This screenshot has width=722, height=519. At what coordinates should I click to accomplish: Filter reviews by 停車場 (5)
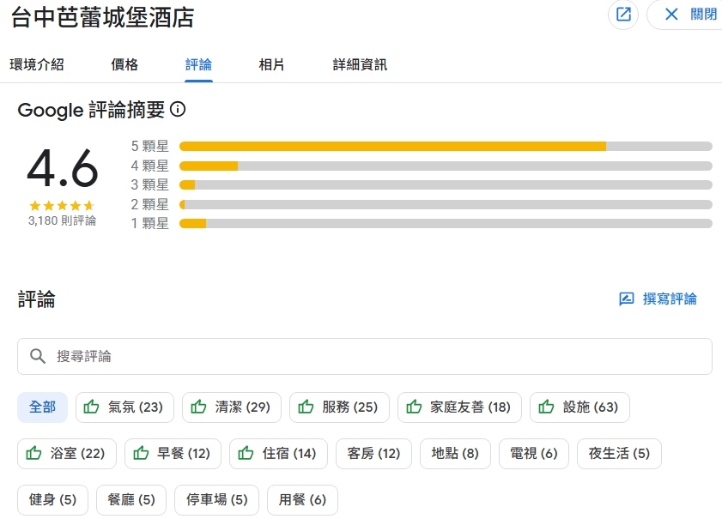[x=216, y=500]
